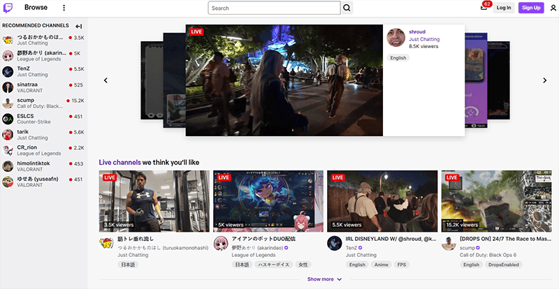Go to the Browse page
The image size is (559, 289).
click(x=36, y=8)
